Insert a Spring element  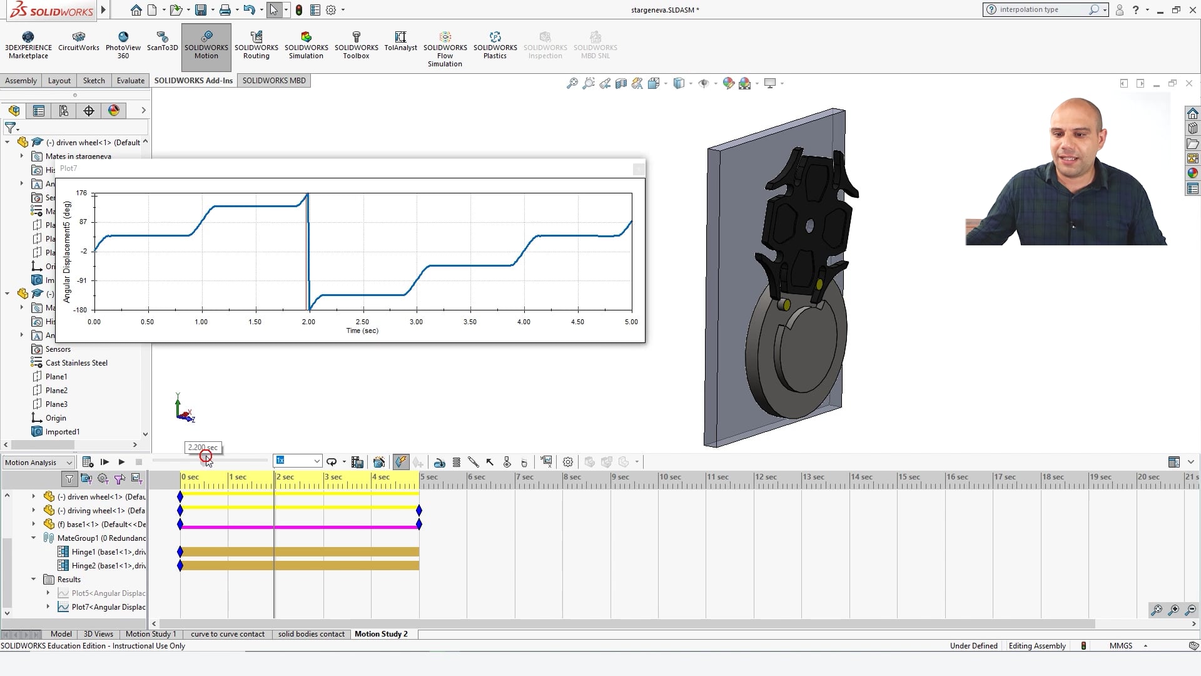click(x=456, y=462)
